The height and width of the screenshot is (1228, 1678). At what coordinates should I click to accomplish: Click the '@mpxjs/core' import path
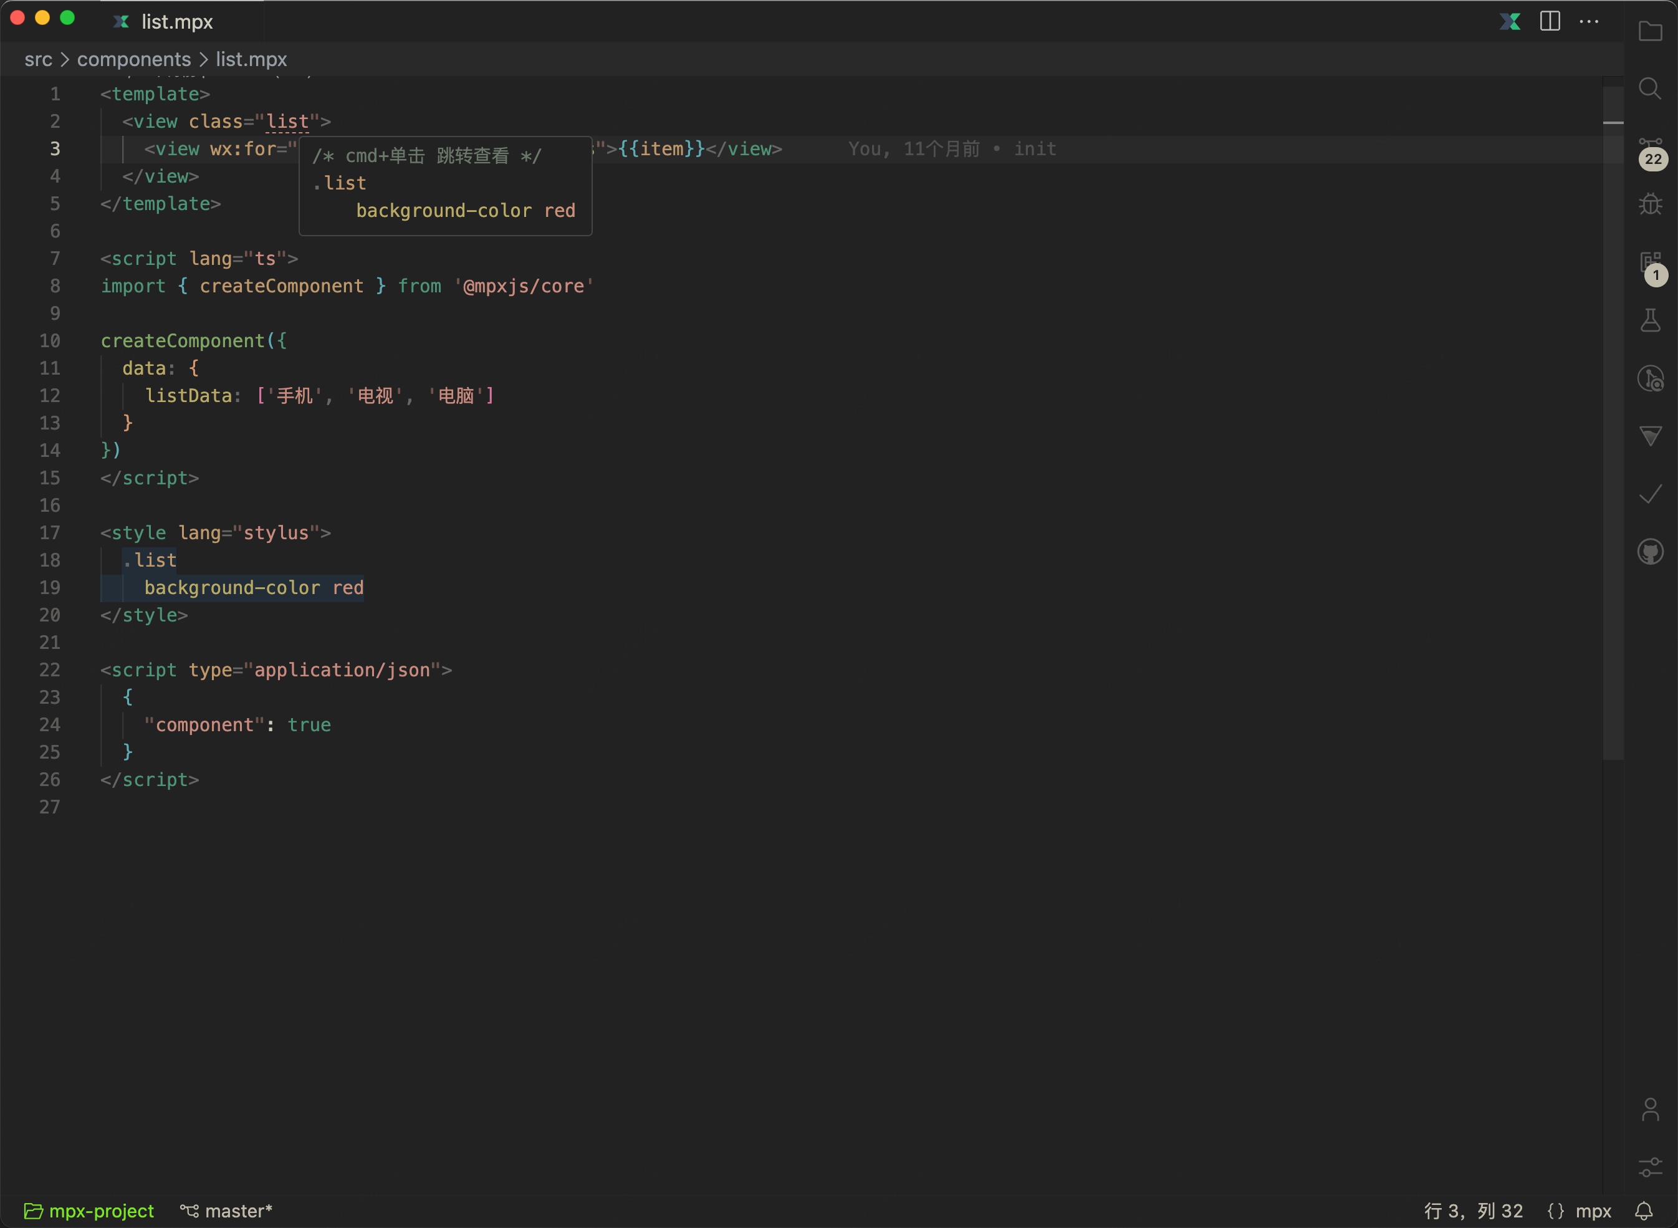pyautogui.click(x=524, y=286)
